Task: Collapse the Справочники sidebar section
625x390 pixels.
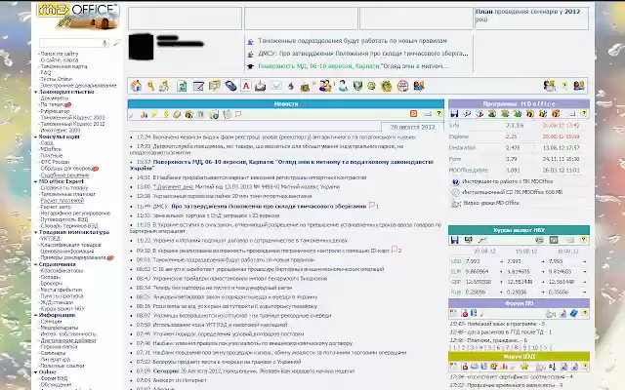Action: [36, 264]
